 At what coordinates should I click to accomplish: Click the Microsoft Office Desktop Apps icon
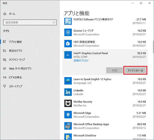(68, 126)
